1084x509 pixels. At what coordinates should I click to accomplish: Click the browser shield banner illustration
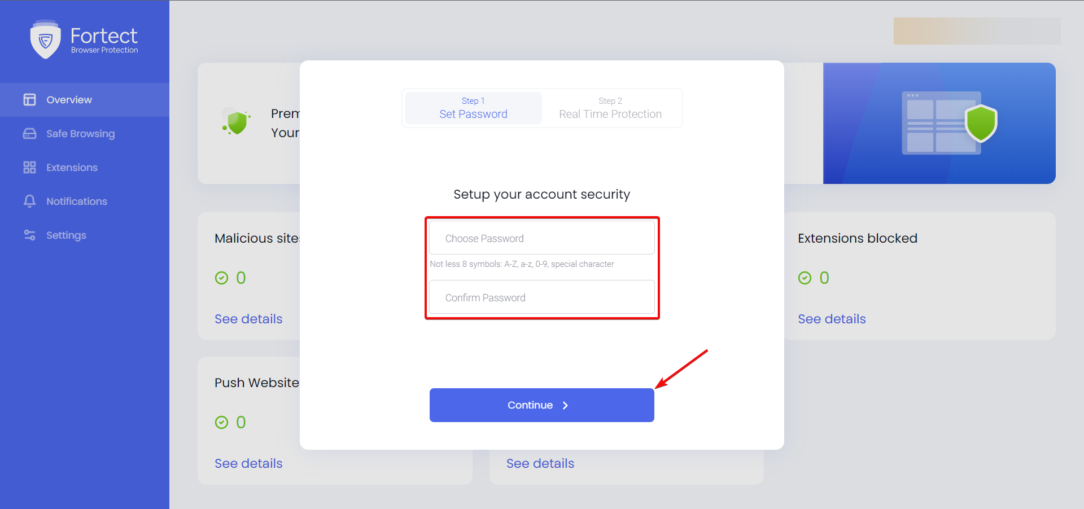click(939, 123)
